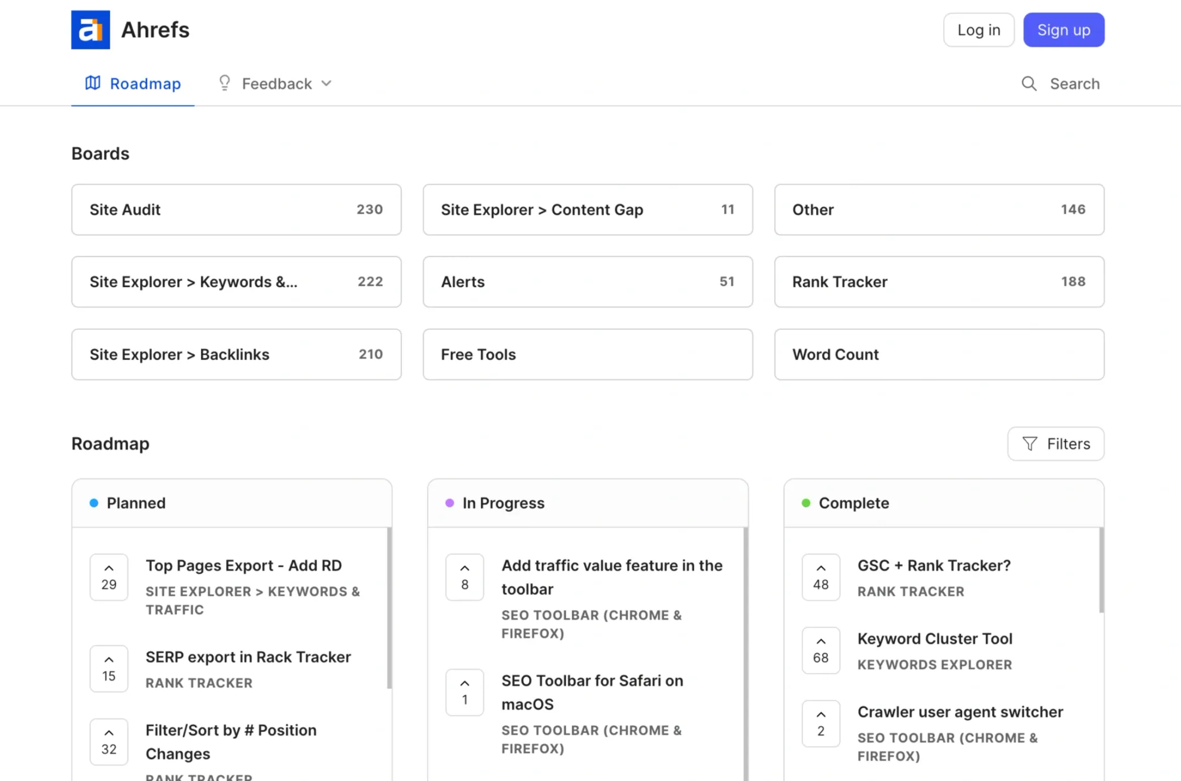
Task: Expand the Feedback dropdown chevron
Action: (327, 83)
